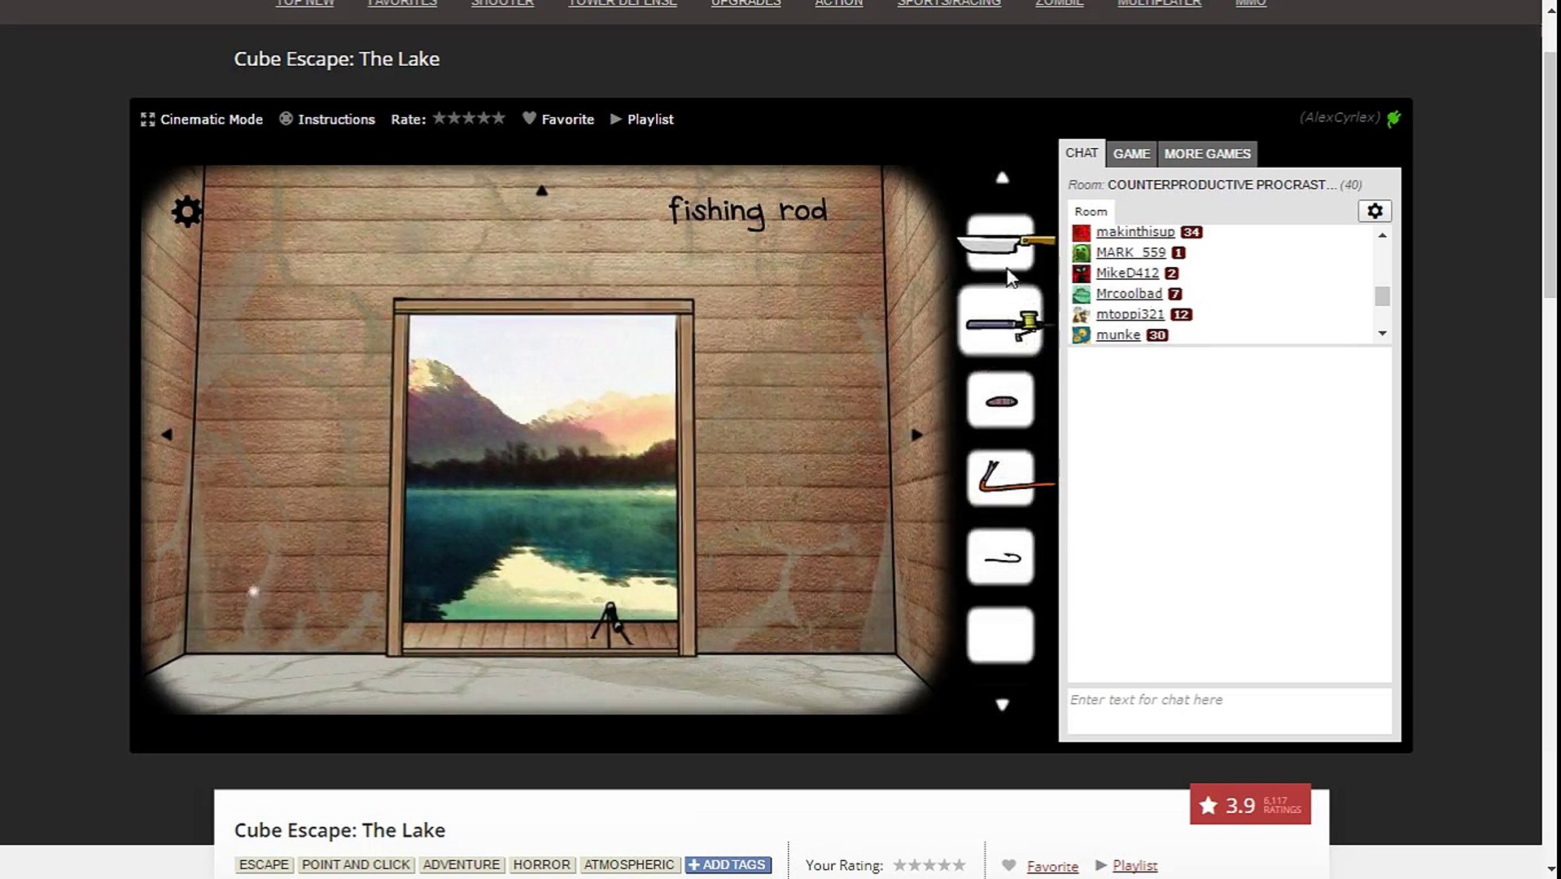The image size is (1561, 879).
Task: Select the knife in the inventory
Action: 1000,243
